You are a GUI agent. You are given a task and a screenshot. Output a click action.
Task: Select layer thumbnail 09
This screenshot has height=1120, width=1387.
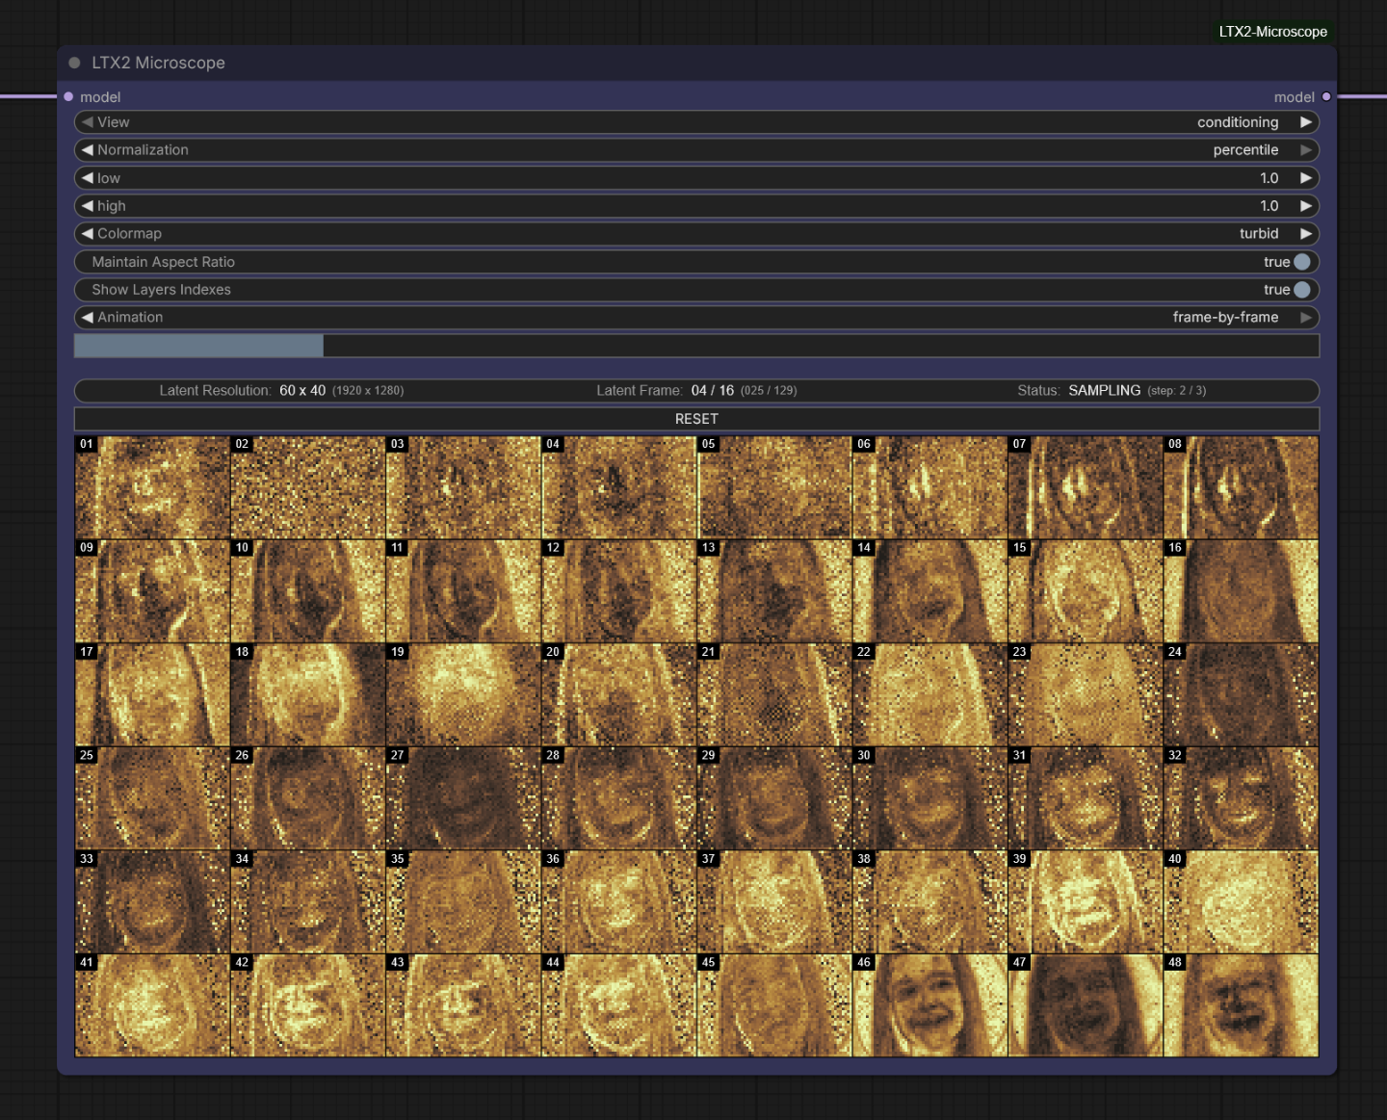(x=152, y=591)
